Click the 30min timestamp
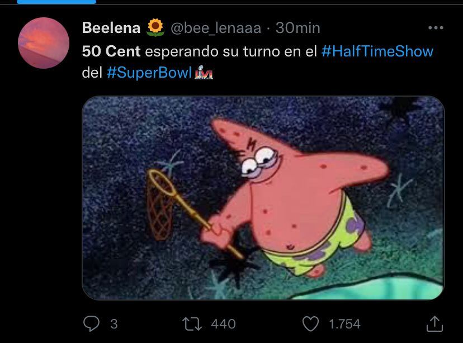Viewport: 463px width, 343px height. (x=298, y=27)
